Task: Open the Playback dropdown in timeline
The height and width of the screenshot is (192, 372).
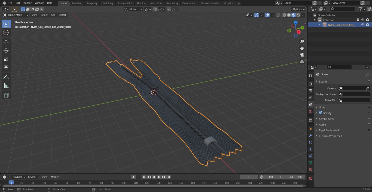Action: pos(19,177)
